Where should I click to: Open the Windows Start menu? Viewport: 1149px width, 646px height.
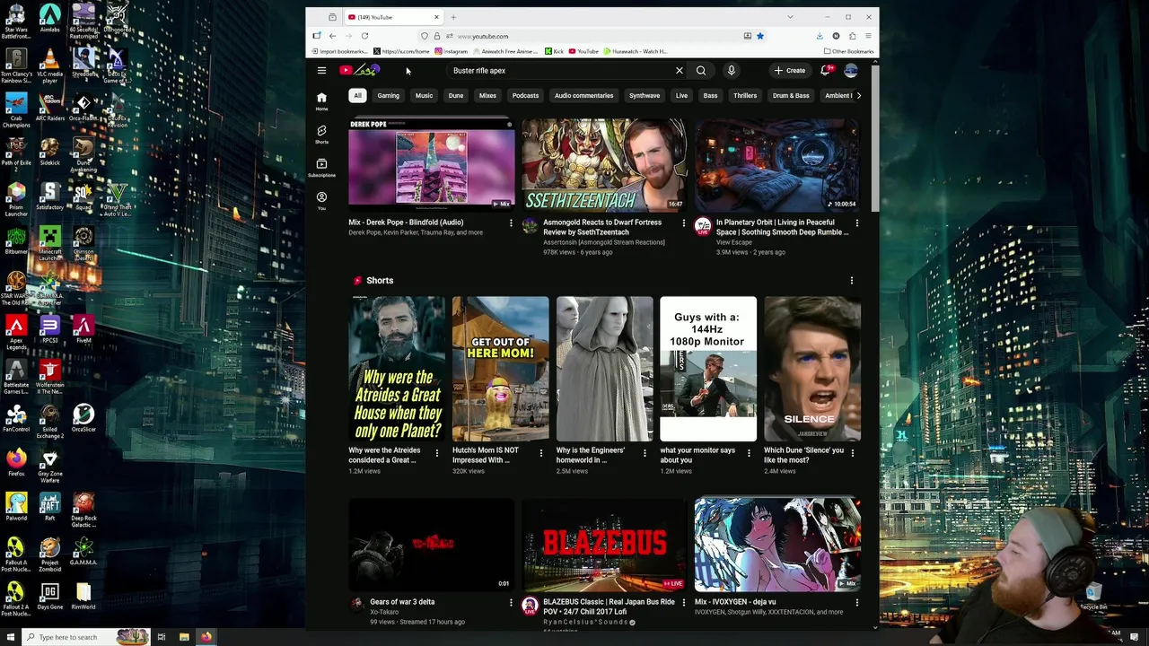(10, 637)
